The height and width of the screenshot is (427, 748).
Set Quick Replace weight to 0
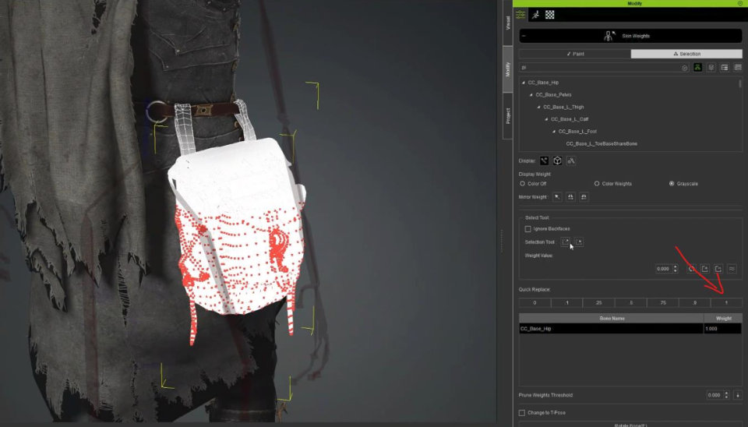(535, 303)
